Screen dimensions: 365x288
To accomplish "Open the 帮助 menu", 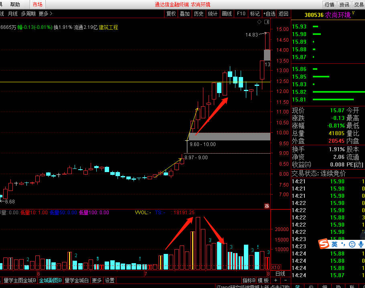I will [15, 4].
